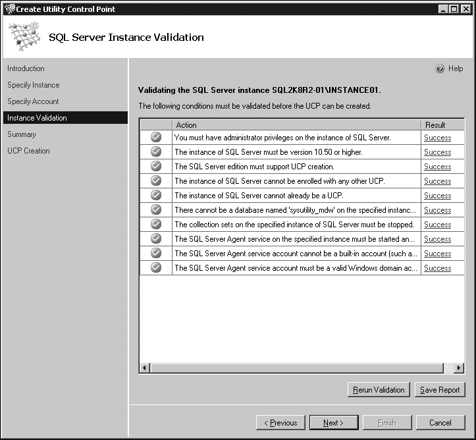Click checkmark icon for edition support row
The width and height of the screenshot is (476, 440).
(x=156, y=166)
